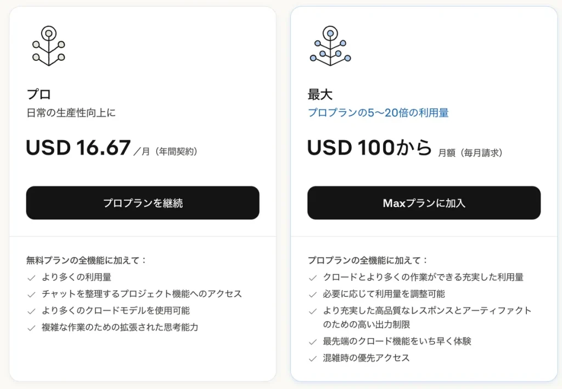Click the USD 16.67 price text
Viewport: 562px width, 389px height.
pos(78,147)
